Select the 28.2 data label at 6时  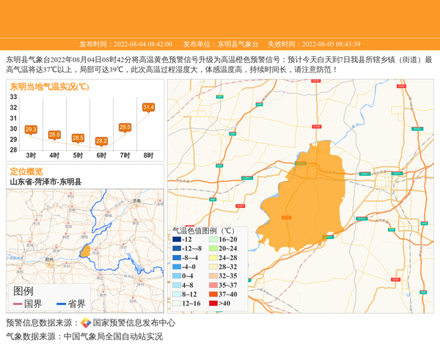pos(101,141)
